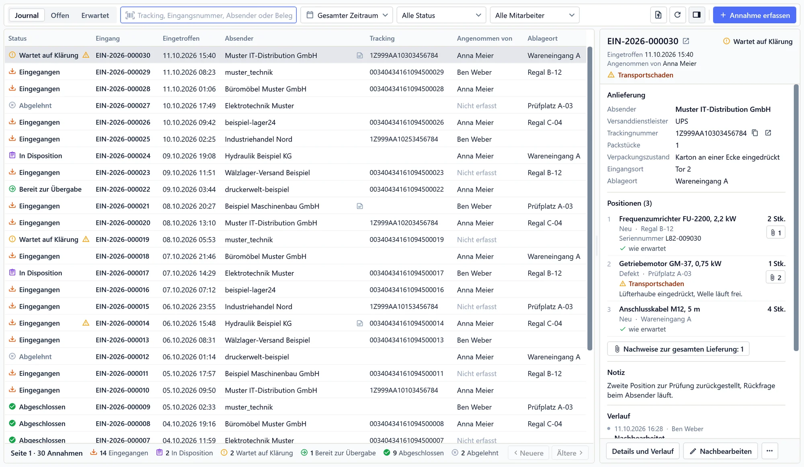Go to Ältere page of entries
The image size is (804, 467).
[570, 453]
